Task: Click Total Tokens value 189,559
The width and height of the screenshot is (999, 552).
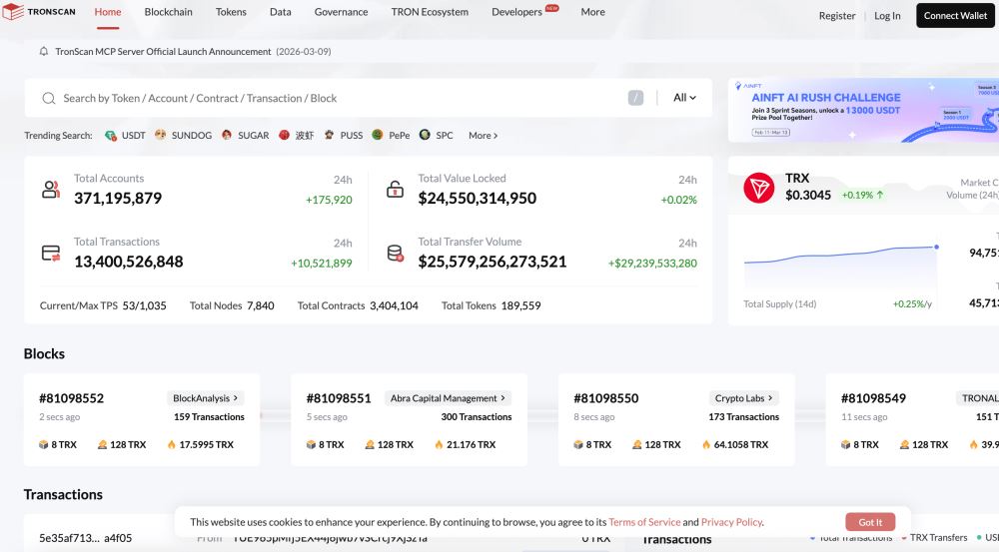Action: (x=520, y=305)
